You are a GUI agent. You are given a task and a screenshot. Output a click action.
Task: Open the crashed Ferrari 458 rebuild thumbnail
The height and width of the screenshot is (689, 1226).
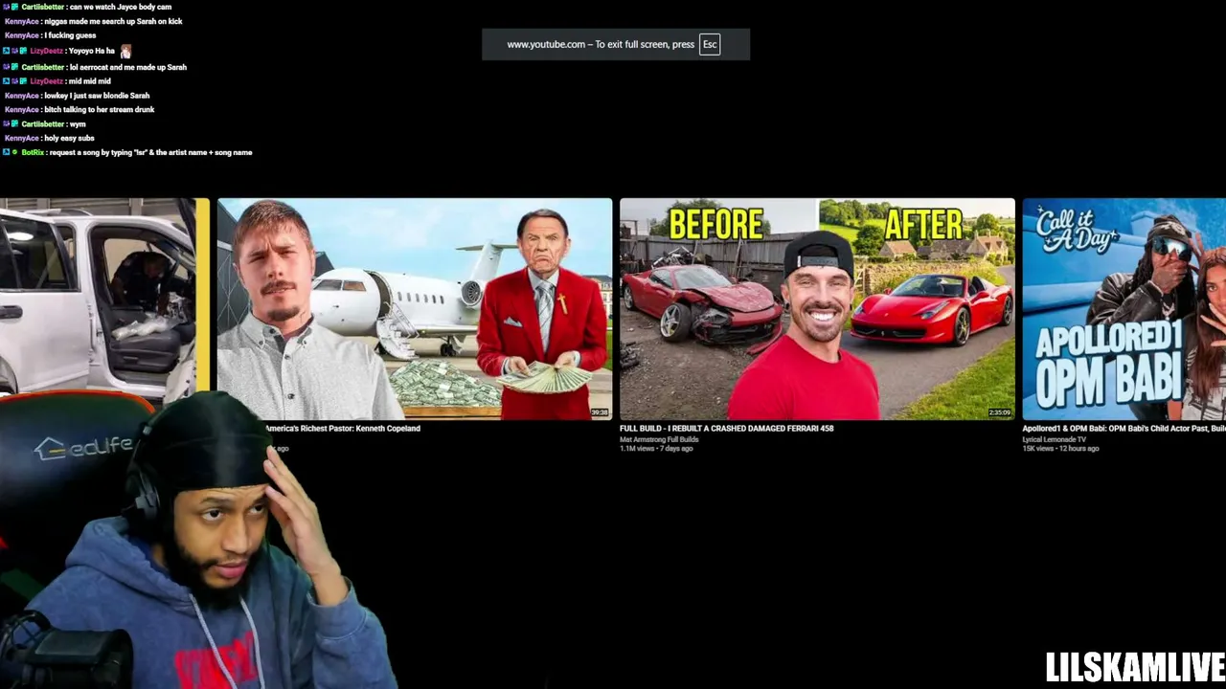(817, 308)
